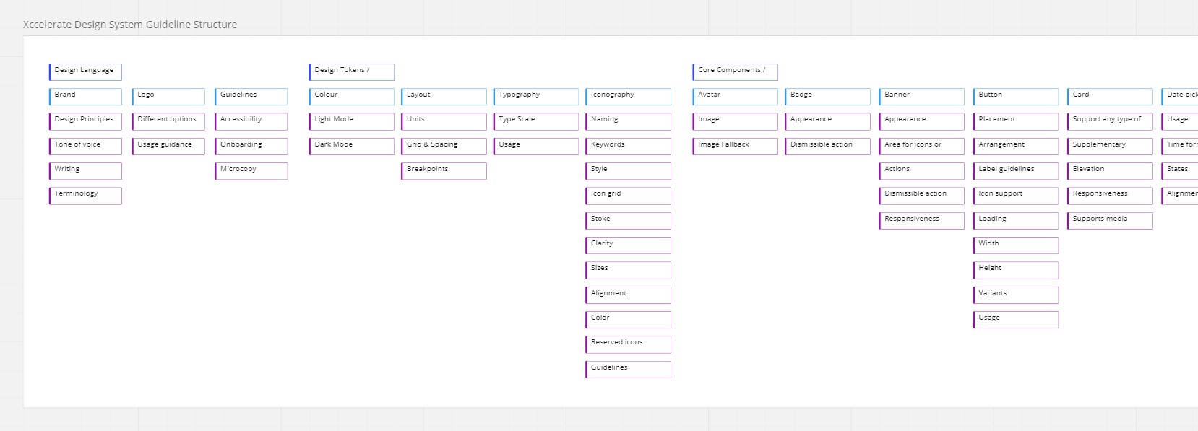Select the Image Fallback card

pos(735,147)
